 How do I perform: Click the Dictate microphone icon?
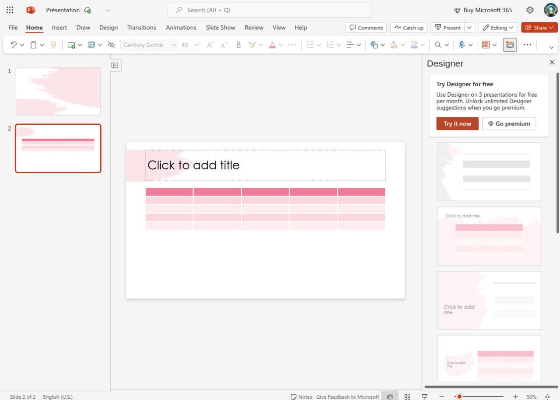(x=462, y=45)
